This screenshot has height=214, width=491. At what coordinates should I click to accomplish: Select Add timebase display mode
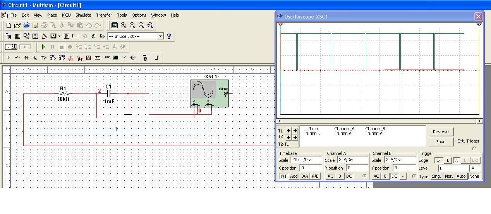[x=294, y=176]
